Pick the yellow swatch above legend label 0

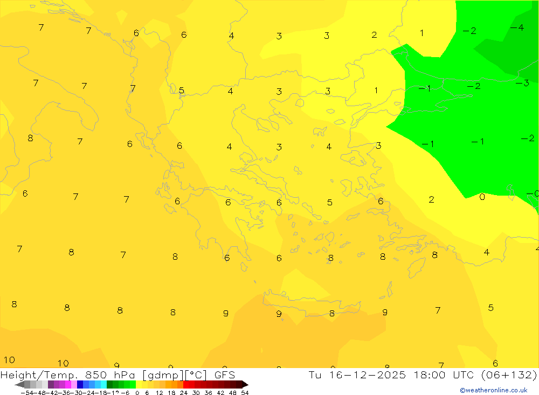[x=139, y=385]
